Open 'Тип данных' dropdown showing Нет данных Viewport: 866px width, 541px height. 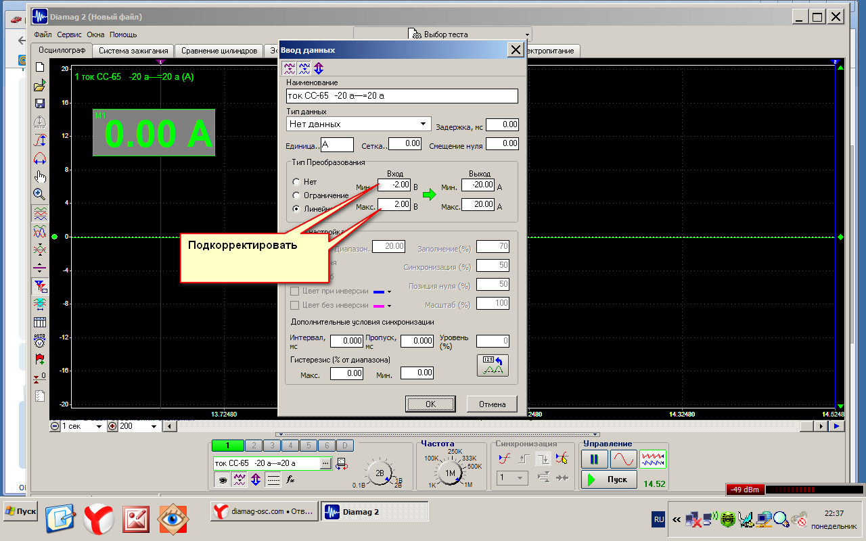pyautogui.click(x=359, y=124)
